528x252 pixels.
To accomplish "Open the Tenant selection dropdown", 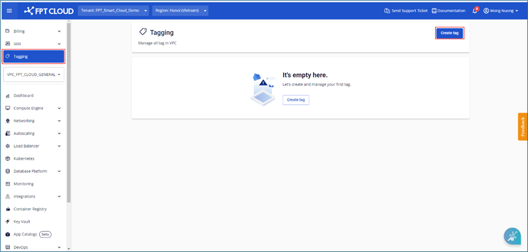I will (x=113, y=11).
